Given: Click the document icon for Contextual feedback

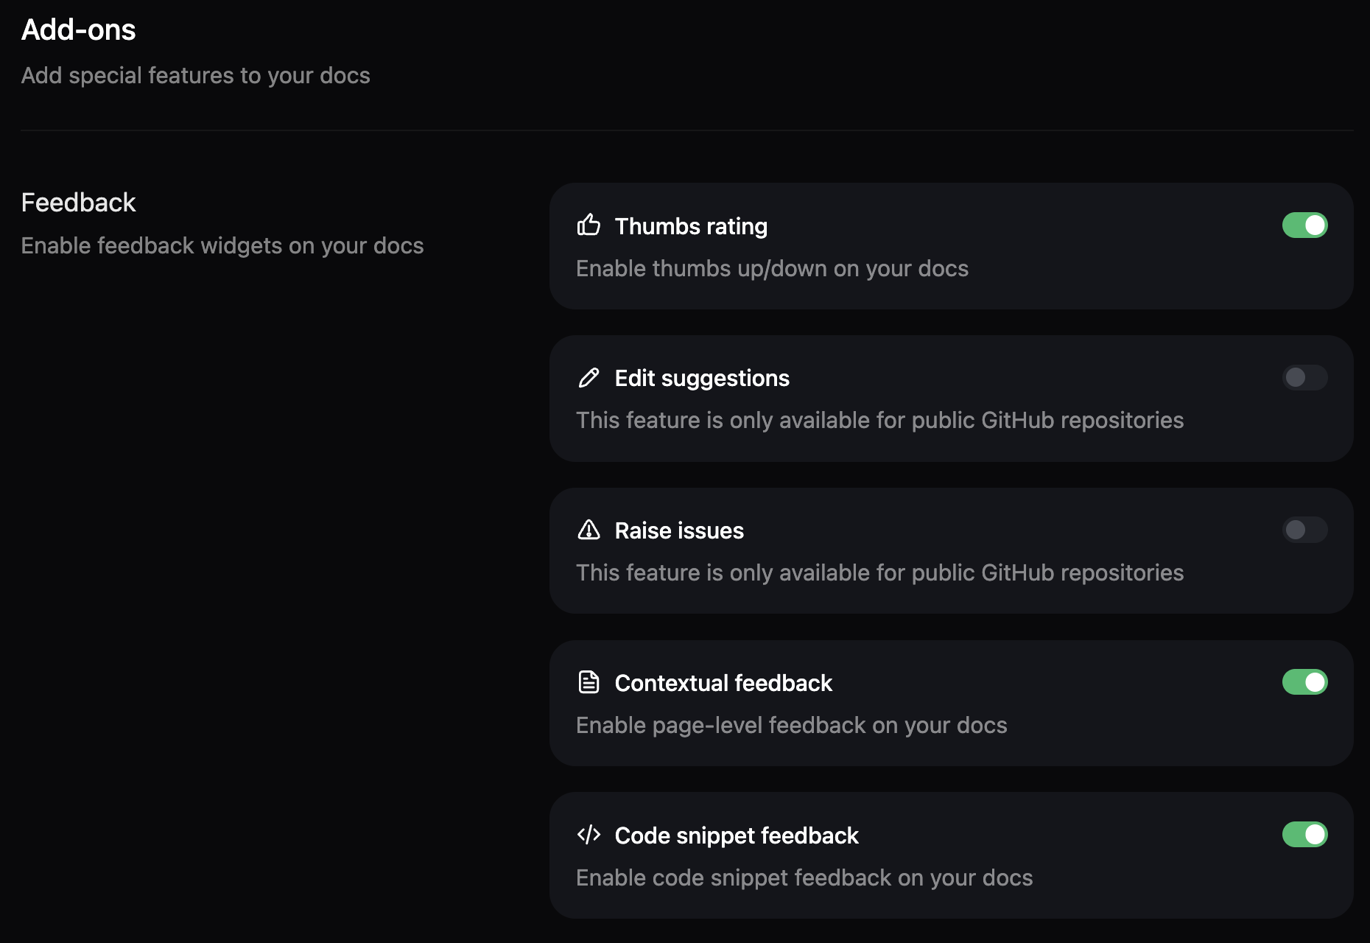Looking at the screenshot, I should tap(589, 683).
